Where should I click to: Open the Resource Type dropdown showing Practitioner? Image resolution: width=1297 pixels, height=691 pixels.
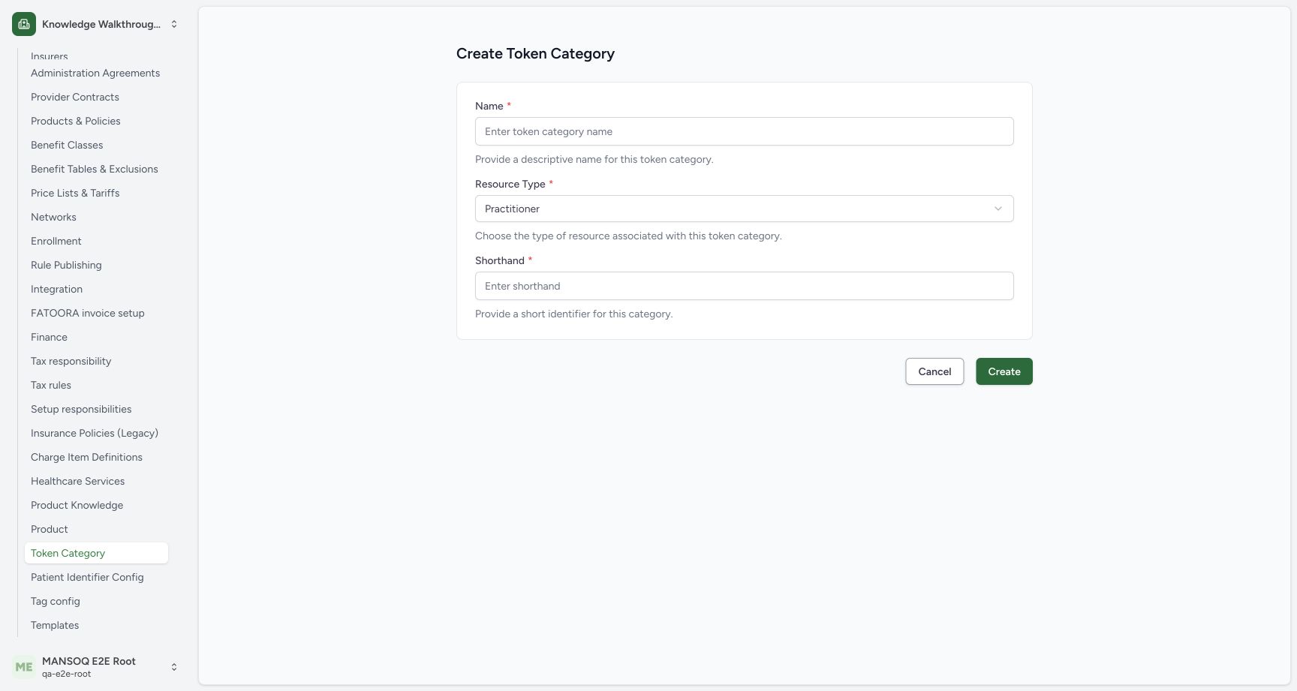click(x=744, y=209)
